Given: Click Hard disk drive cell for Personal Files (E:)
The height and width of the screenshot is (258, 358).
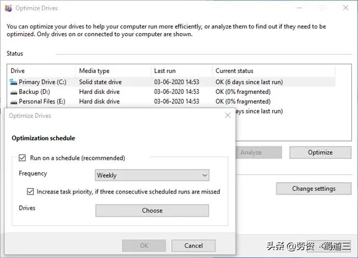Looking at the screenshot, I should coord(99,101).
